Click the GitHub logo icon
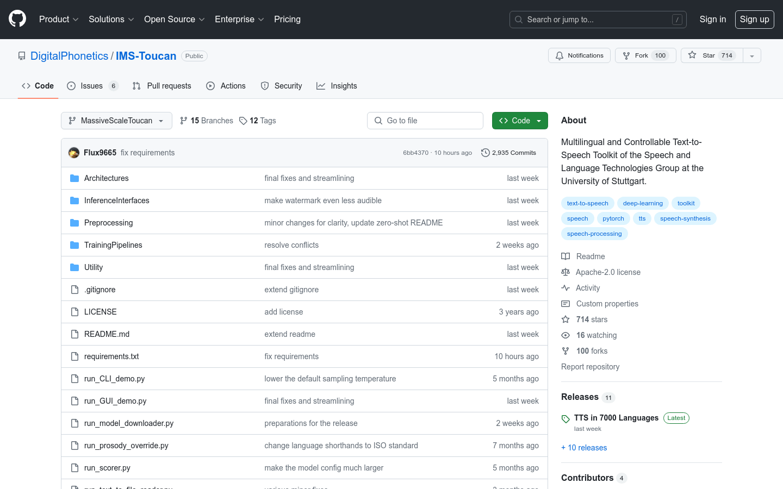This screenshot has height=489, width=783. coord(17,19)
